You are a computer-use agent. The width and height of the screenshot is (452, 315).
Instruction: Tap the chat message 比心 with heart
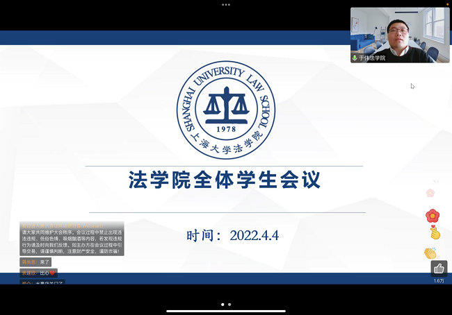pos(39,273)
